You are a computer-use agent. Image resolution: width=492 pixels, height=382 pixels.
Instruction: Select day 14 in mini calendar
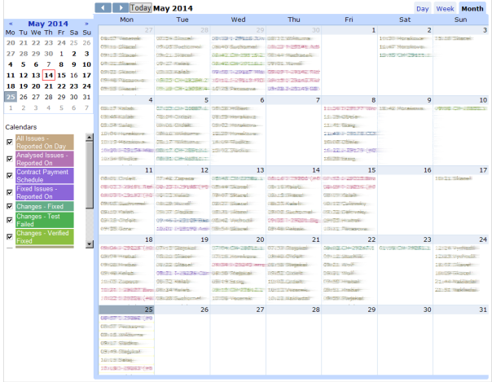48,74
